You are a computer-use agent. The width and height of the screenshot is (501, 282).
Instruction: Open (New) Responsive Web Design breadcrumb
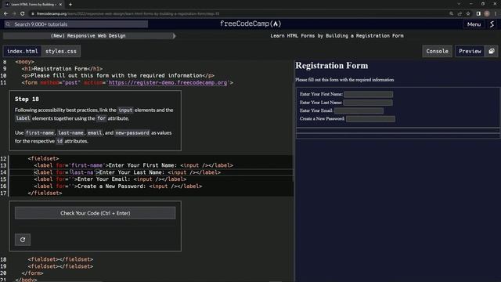coord(88,36)
